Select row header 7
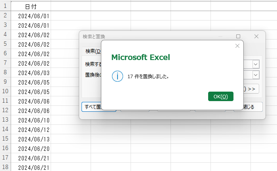This screenshot has width=277, height=171. [x=5, y=63]
